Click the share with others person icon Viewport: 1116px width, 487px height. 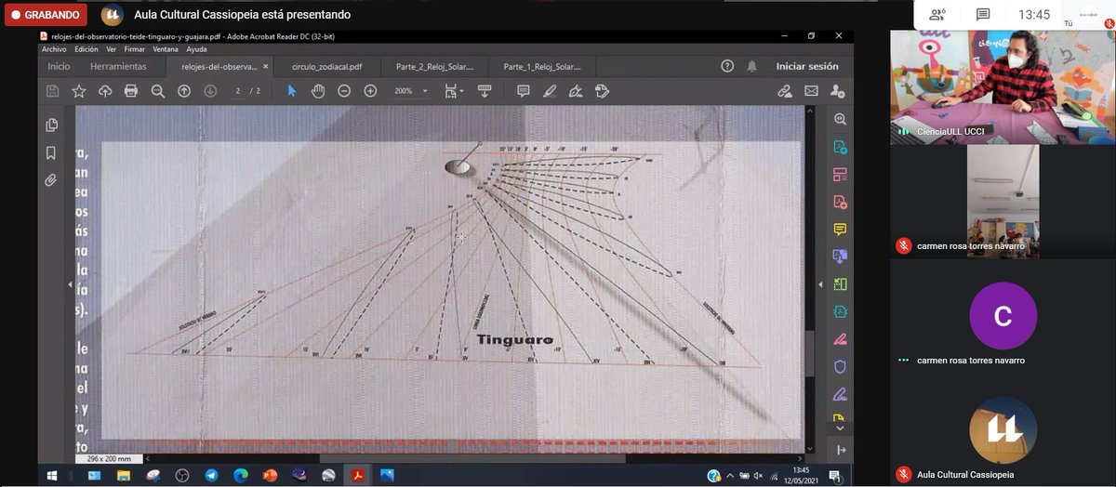[x=837, y=91]
